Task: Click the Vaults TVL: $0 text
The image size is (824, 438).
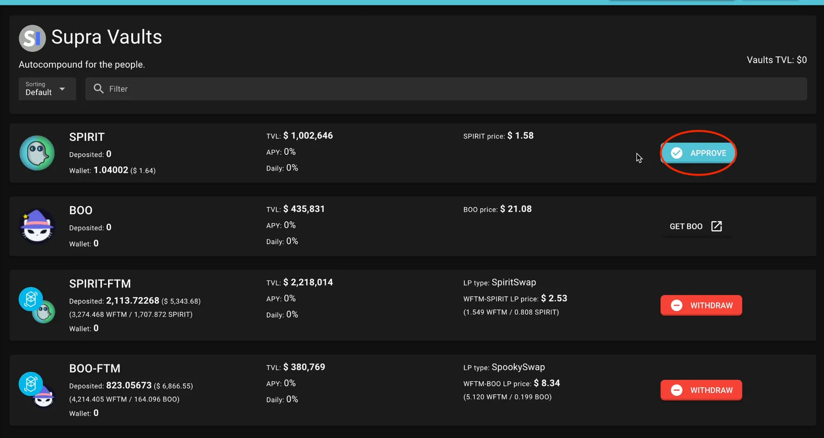Action: [777, 60]
